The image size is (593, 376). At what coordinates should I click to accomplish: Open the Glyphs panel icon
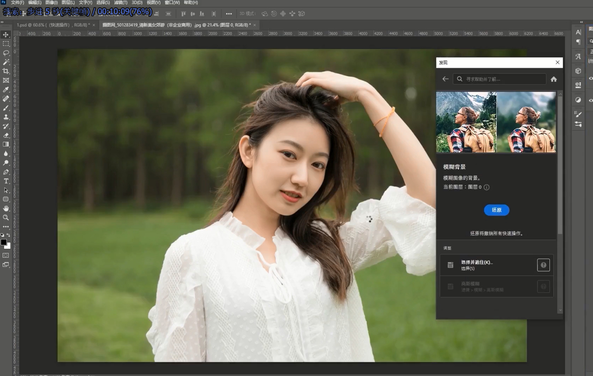point(578,57)
